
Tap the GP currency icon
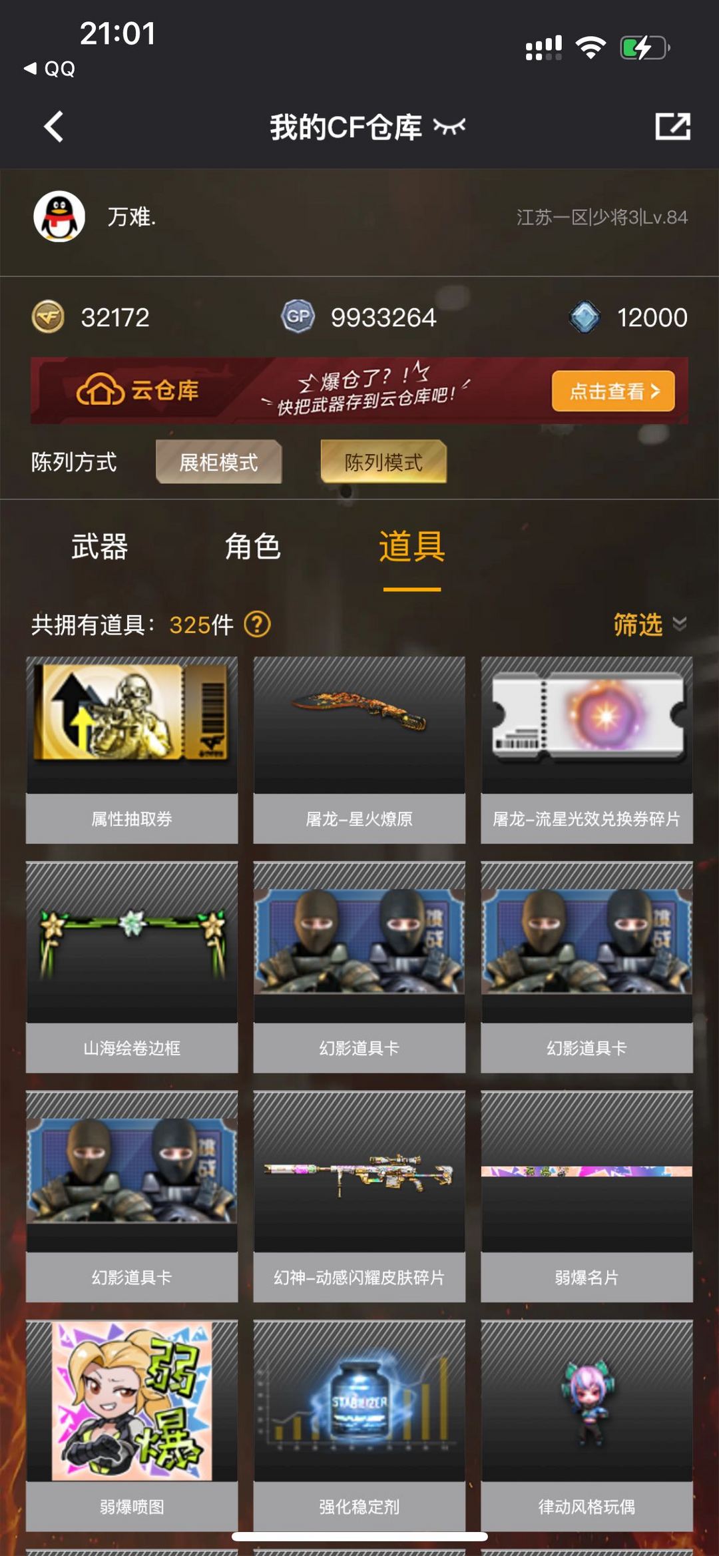coord(298,317)
